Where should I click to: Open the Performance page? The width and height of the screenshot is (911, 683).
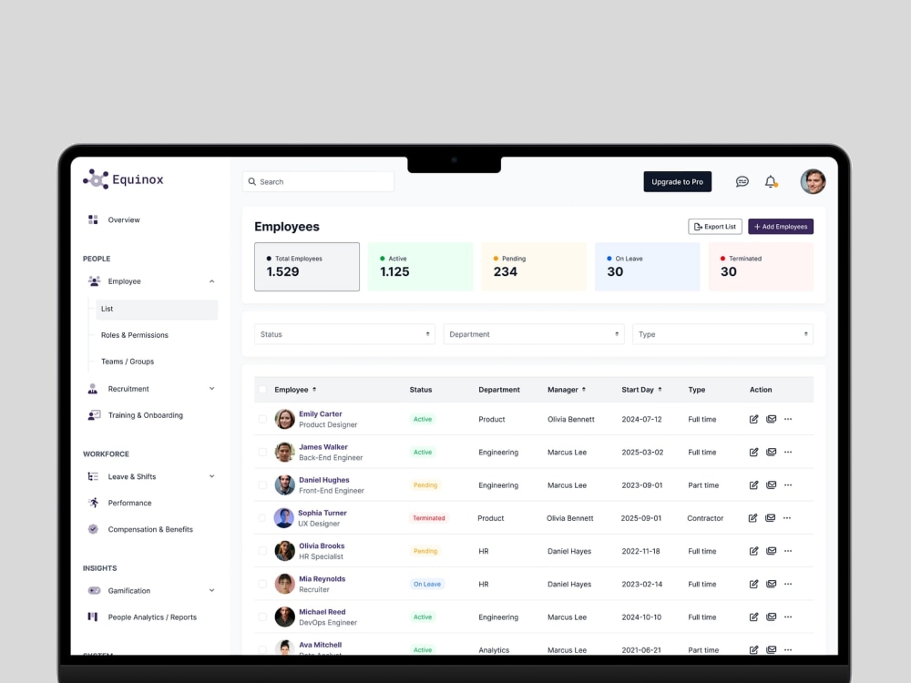129,503
